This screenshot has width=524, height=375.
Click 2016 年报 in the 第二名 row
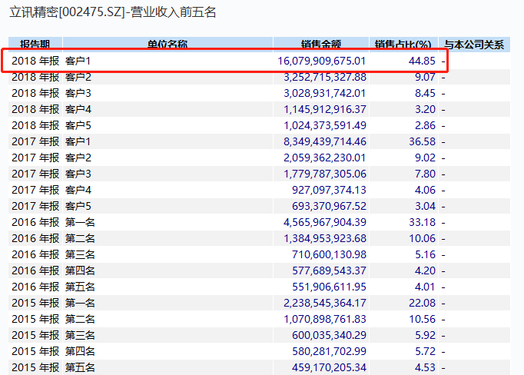[x=35, y=238]
